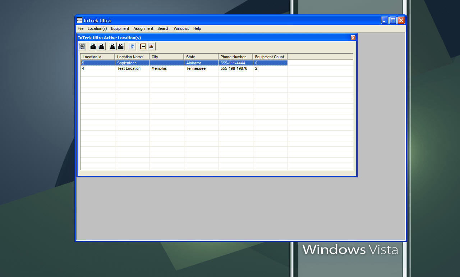Sort by the Location Id column header

tap(98, 57)
